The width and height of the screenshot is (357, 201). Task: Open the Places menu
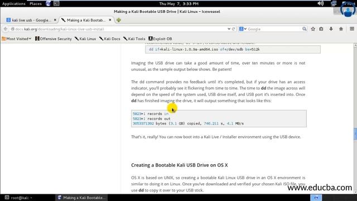(x=36, y=4)
